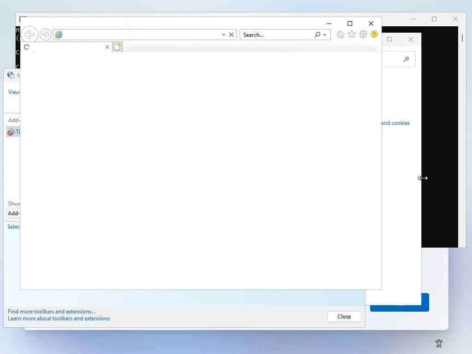Open Favorites star icon
The image size is (472, 354).
352,34
